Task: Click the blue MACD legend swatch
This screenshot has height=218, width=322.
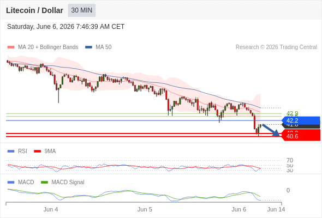Action: tap(11, 183)
